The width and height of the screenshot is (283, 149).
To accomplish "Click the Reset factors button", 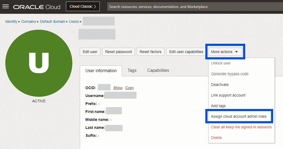I will coord(151,52).
